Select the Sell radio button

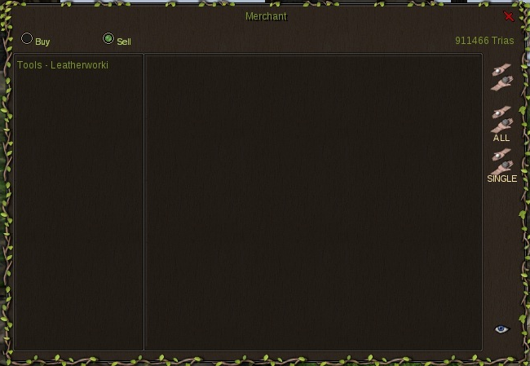108,39
